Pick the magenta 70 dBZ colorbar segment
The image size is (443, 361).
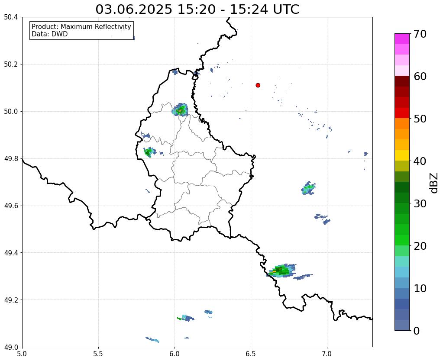[x=402, y=39]
